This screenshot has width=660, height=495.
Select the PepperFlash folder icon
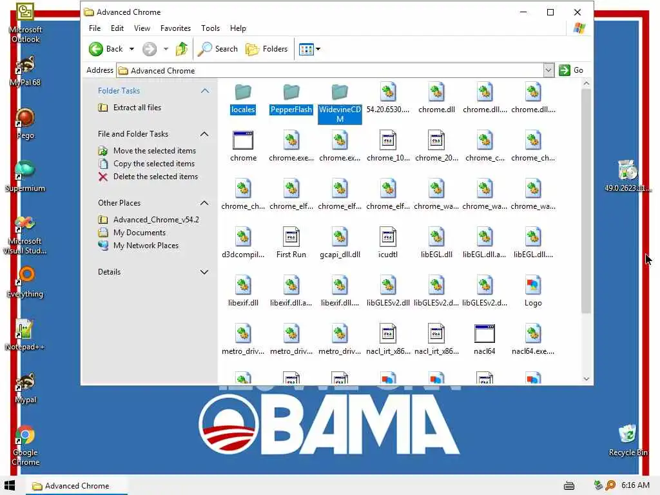pyautogui.click(x=291, y=92)
